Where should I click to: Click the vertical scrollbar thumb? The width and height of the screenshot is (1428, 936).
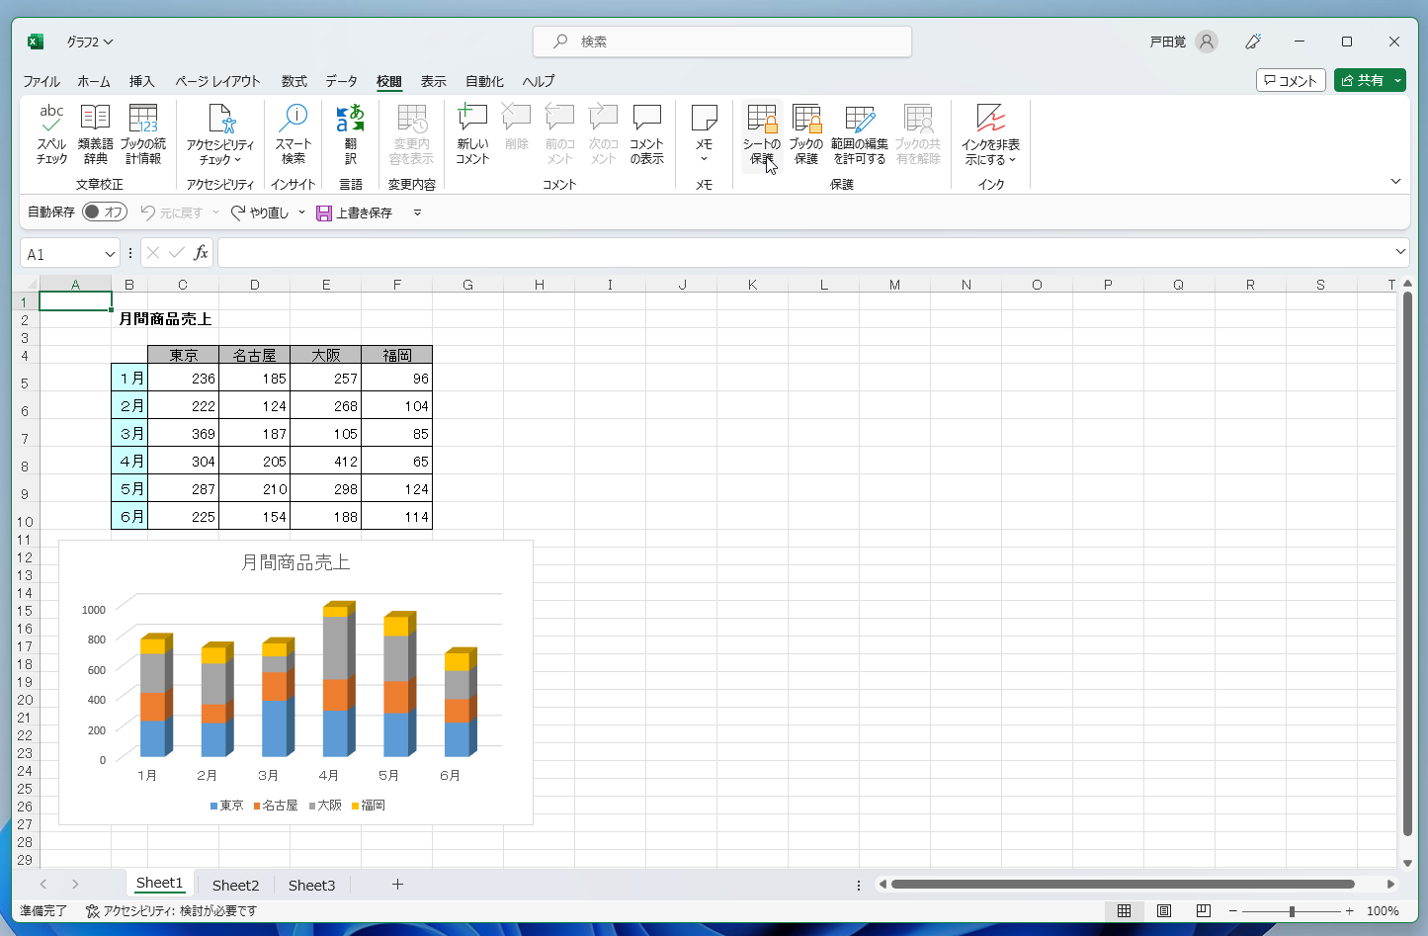[1407, 564]
